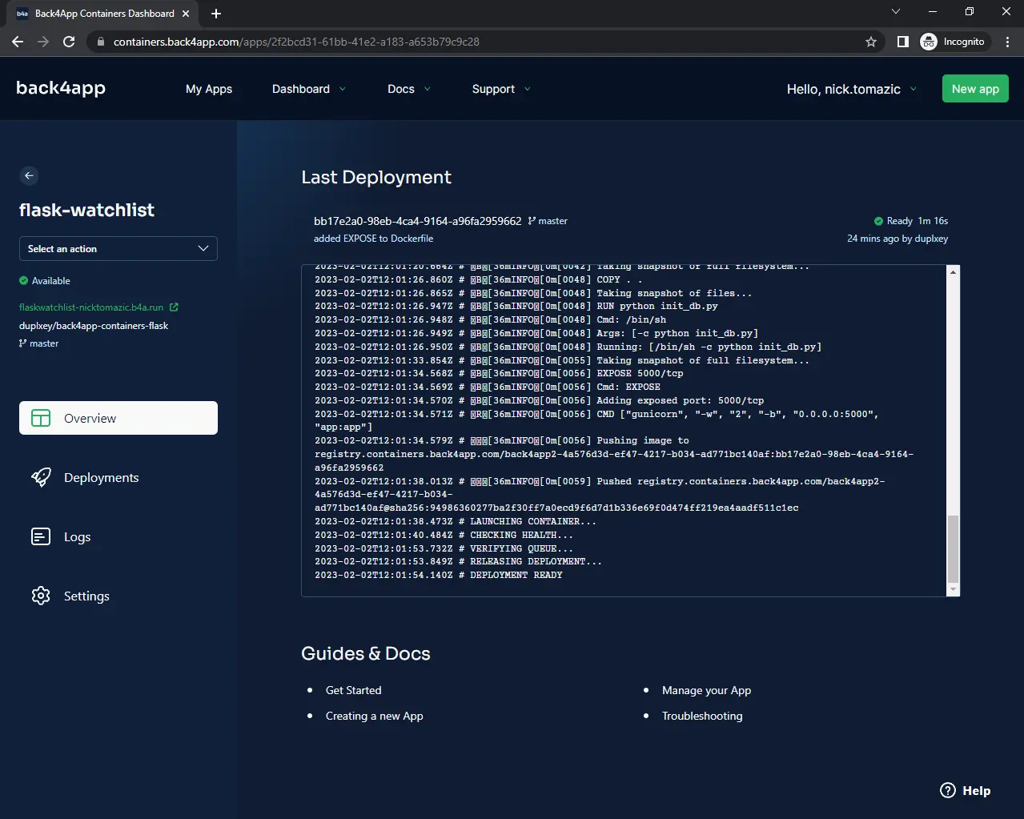Open the Overview panel icon

coord(42,417)
